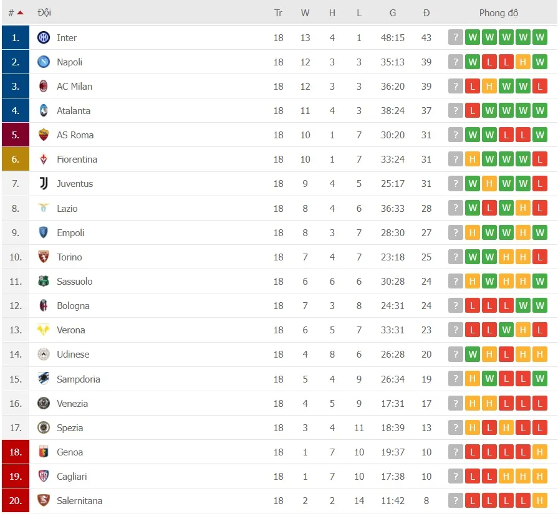
Task: Click the Inter club crest
Action: [43, 37]
